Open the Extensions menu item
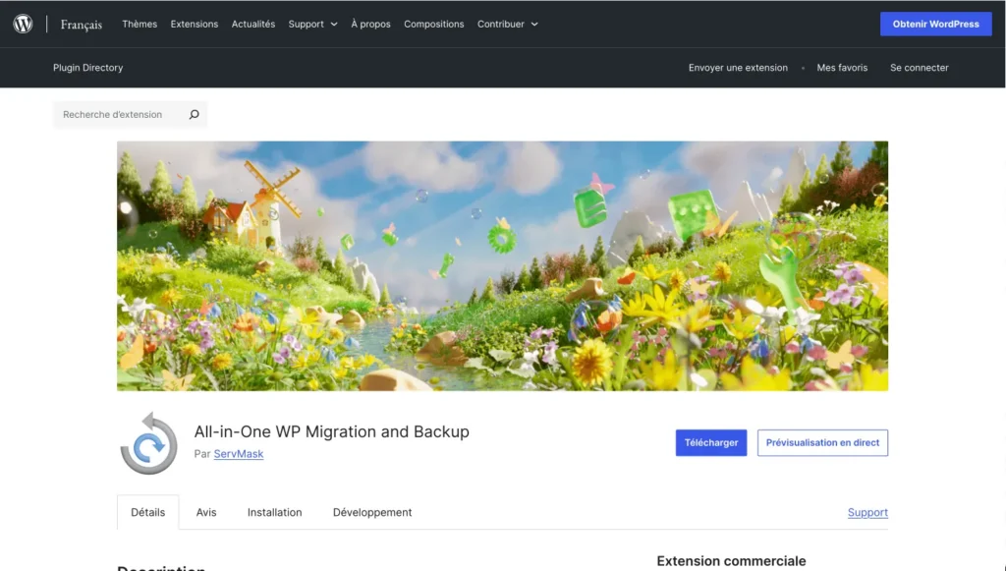This screenshot has width=1006, height=571. pyautogui.click(x=194, y=24)
